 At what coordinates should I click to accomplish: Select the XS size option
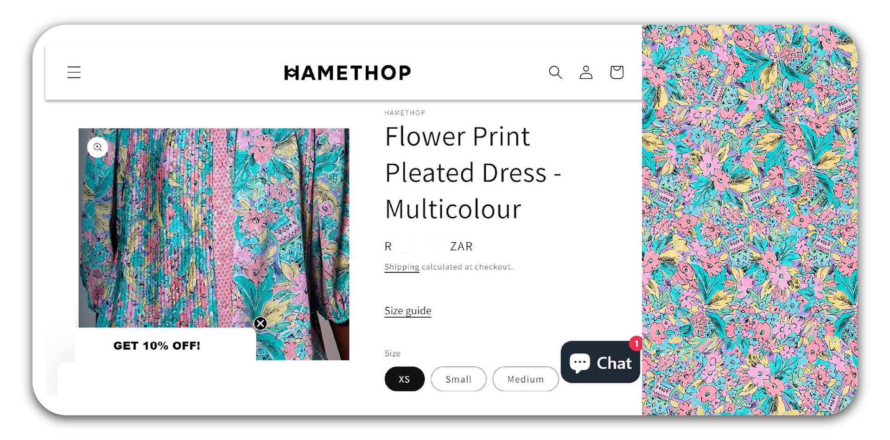tap(404, 379)
